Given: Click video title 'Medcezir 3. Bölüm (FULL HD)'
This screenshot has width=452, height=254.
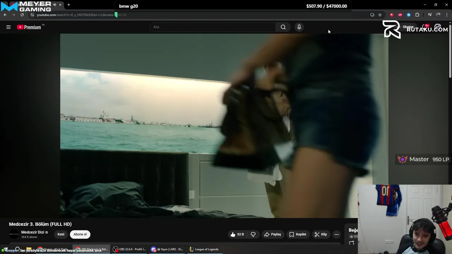Looking at the screenshot, I should (x=40, y=224).
